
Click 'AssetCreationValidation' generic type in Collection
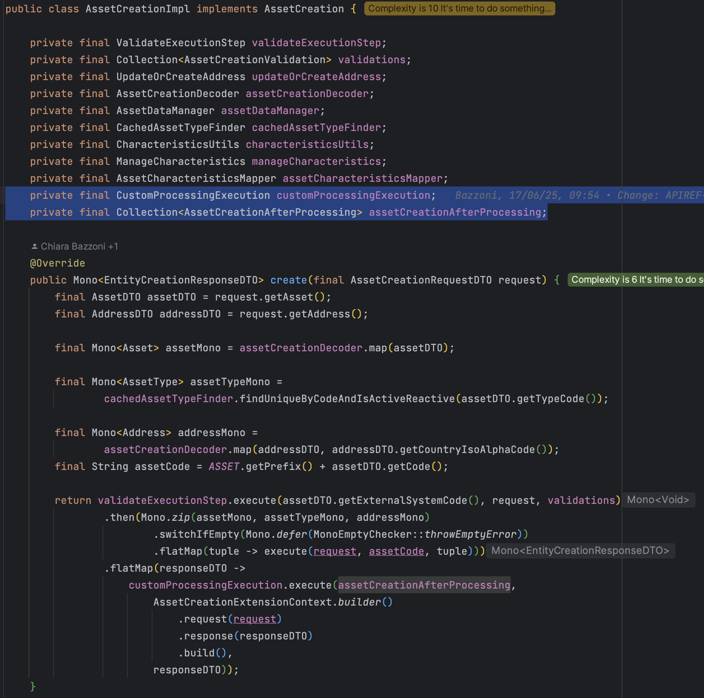(255, 60)
